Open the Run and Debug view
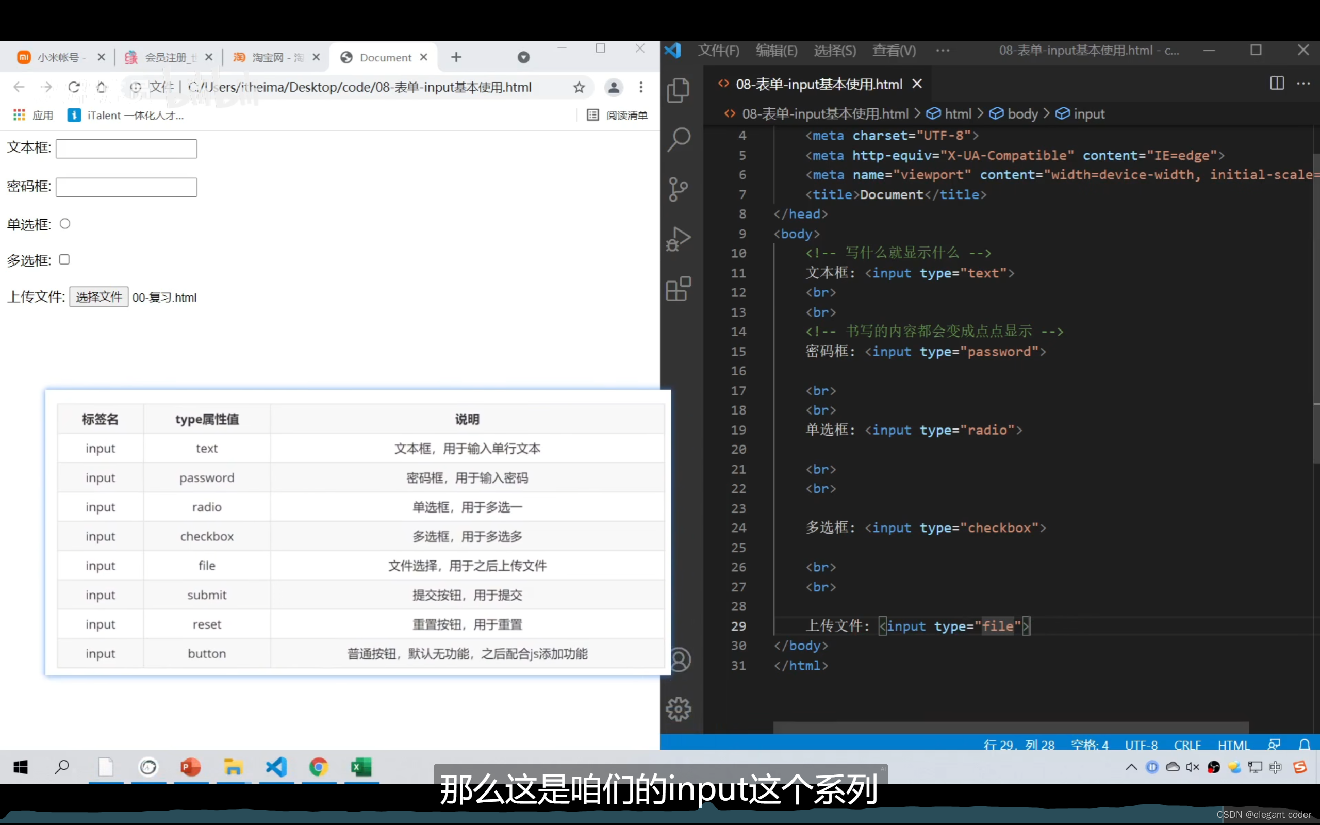The image size is (1320, 825). coord(679,239)
